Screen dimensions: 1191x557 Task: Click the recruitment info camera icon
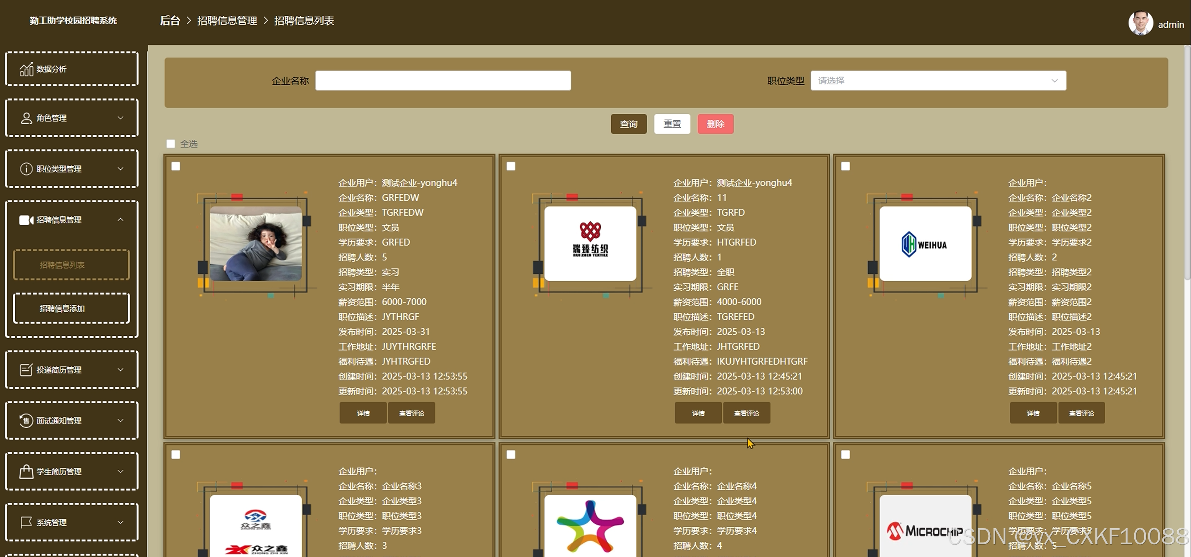tap(26, 220)
